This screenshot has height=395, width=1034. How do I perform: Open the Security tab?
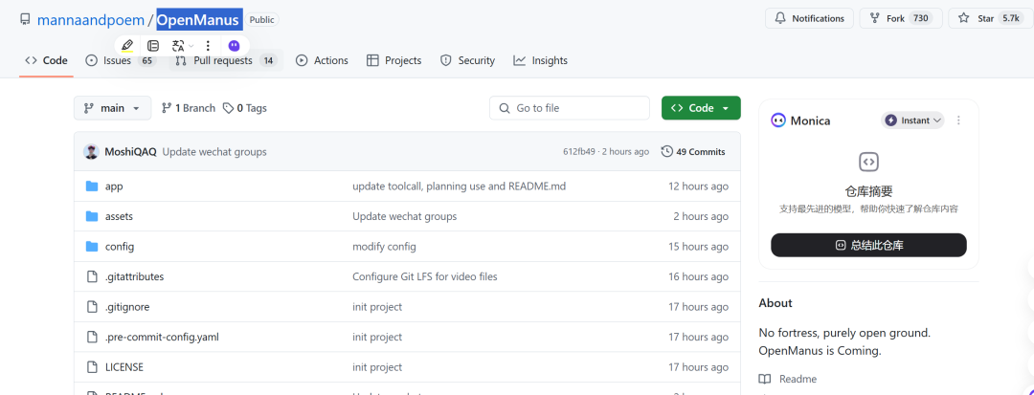467,60
